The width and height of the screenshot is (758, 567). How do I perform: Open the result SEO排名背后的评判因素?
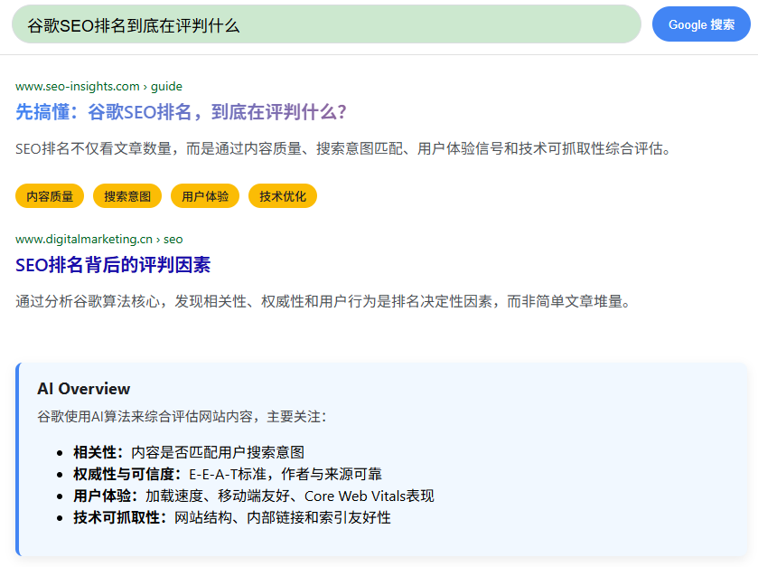pyautogui.click(x=113, y=265)
